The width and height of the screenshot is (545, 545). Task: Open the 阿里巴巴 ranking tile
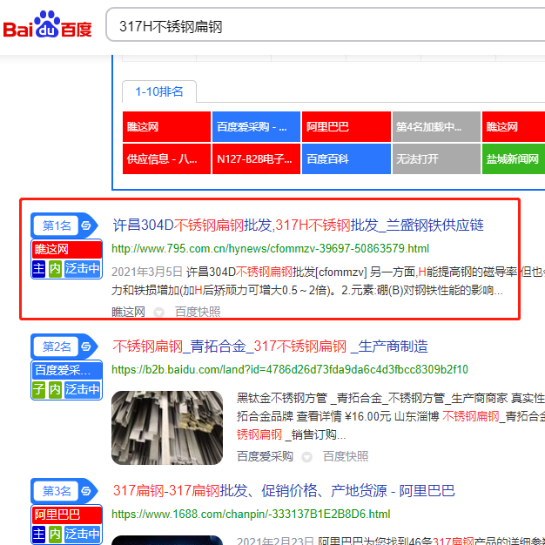[x=347, y=127]
